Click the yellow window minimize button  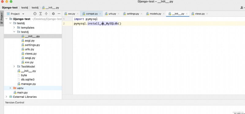pos(6,2)
